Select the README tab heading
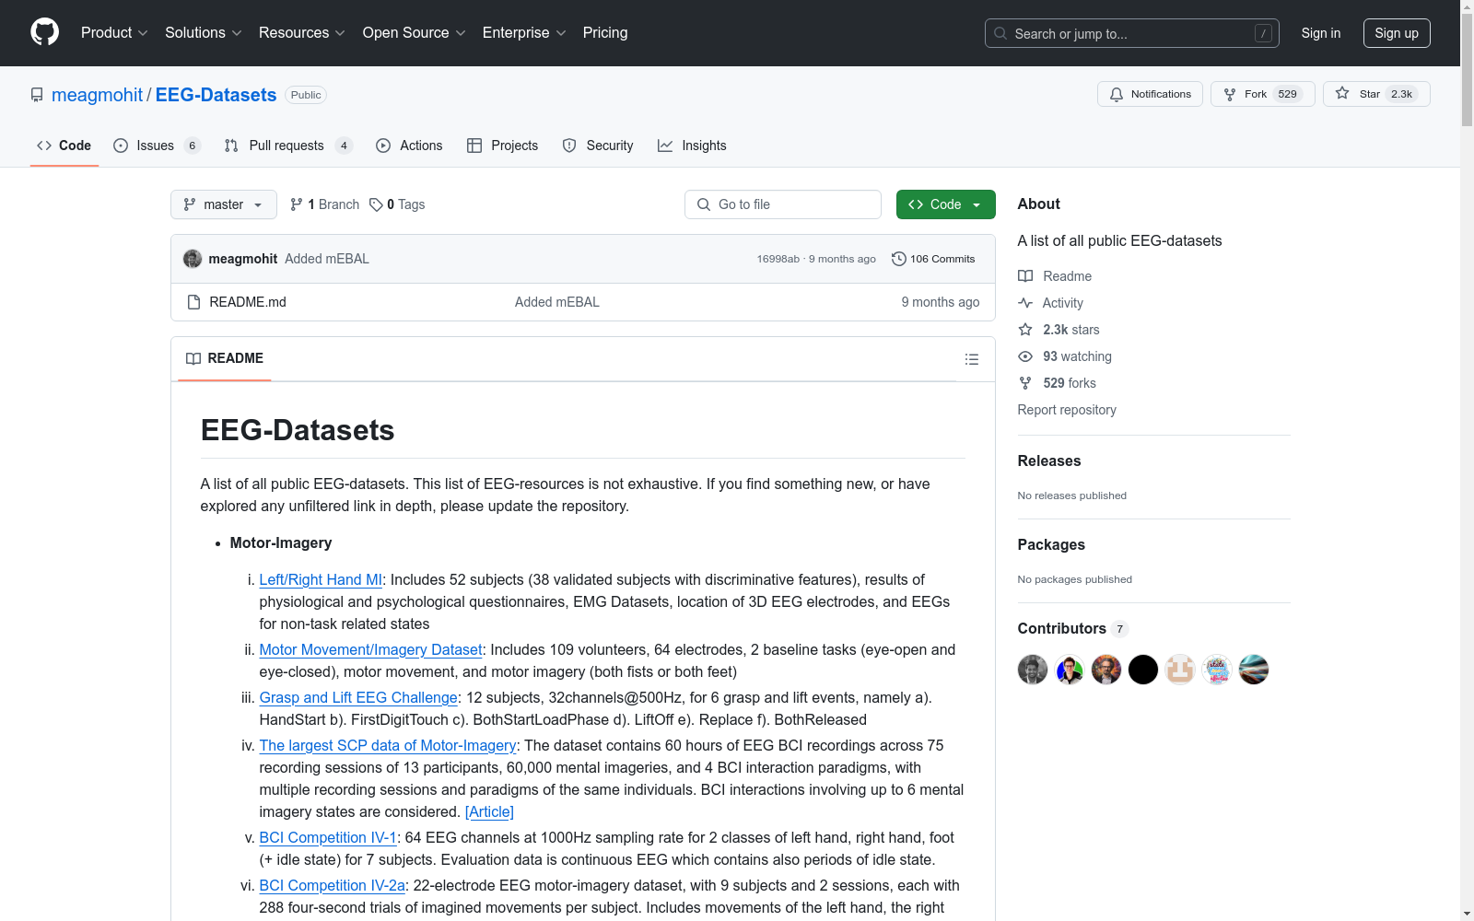This screenshot has width=1474, height=921. 225,358
